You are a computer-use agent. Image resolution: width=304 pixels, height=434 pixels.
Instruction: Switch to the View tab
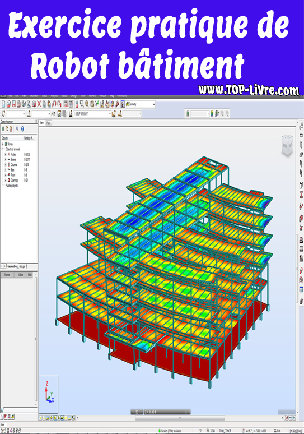coord(42,123)
